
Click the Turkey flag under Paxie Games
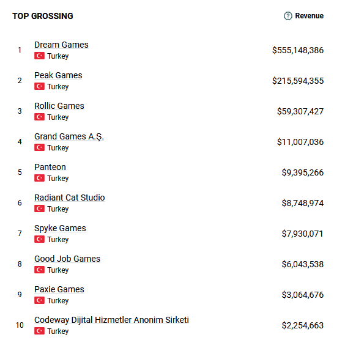pyautogui.click(x=39, y=300)
